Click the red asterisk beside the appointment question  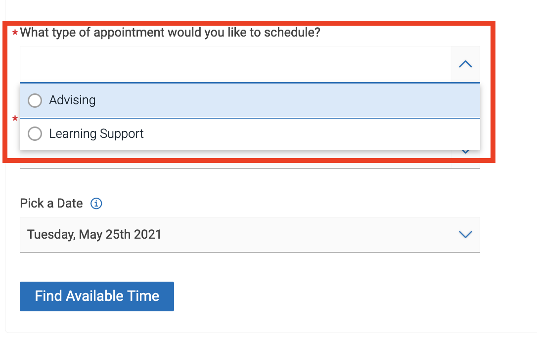(x=15, y=33)
